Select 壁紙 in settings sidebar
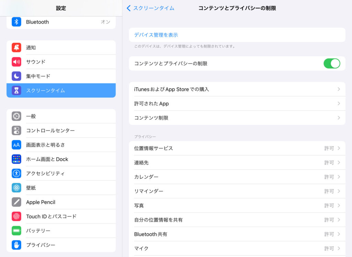The image size is (352, 257). (x=31, y=188)
